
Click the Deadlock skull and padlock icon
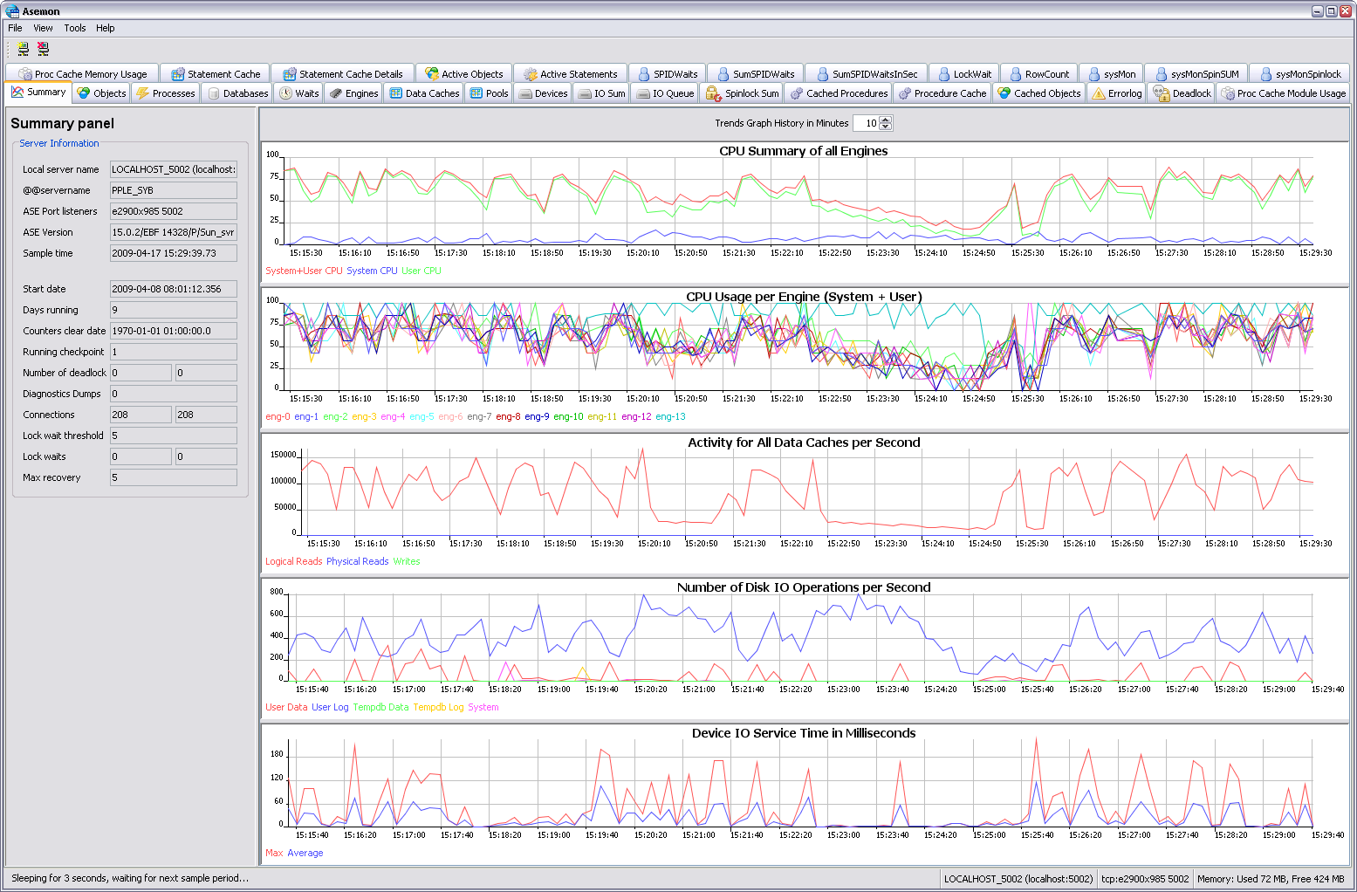pyautogui.click(x=1161, y=93)
